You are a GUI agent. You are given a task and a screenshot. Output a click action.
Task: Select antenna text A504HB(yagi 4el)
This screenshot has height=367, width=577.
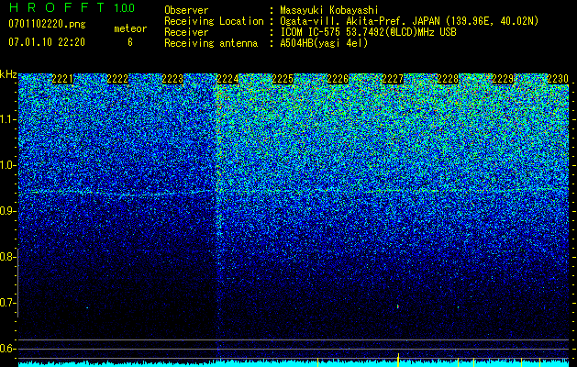click(x=324, y=43)
